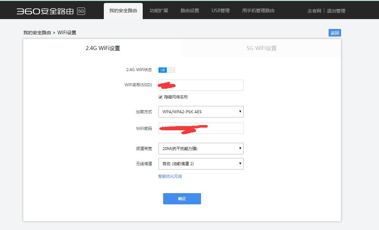Switch to 我的安全路由 tab

(x=123, y=10)
